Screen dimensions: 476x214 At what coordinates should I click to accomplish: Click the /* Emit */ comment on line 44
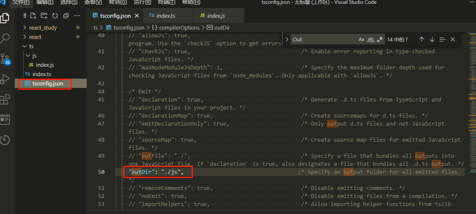coord(145,92)
